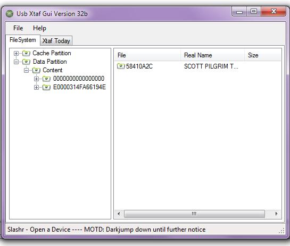The image size is (290, 246).
Task: Click the Content folder icon
Action: point(36,70)
